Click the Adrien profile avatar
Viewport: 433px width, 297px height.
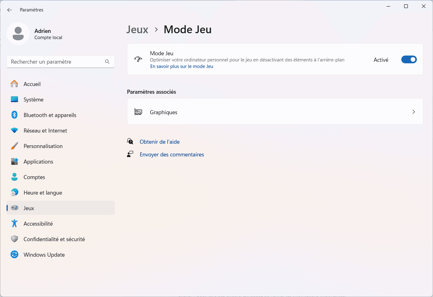click(18, 34)
